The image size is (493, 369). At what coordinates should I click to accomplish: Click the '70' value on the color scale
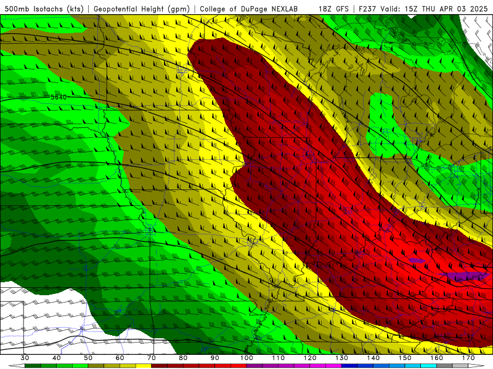click(151, 358)
